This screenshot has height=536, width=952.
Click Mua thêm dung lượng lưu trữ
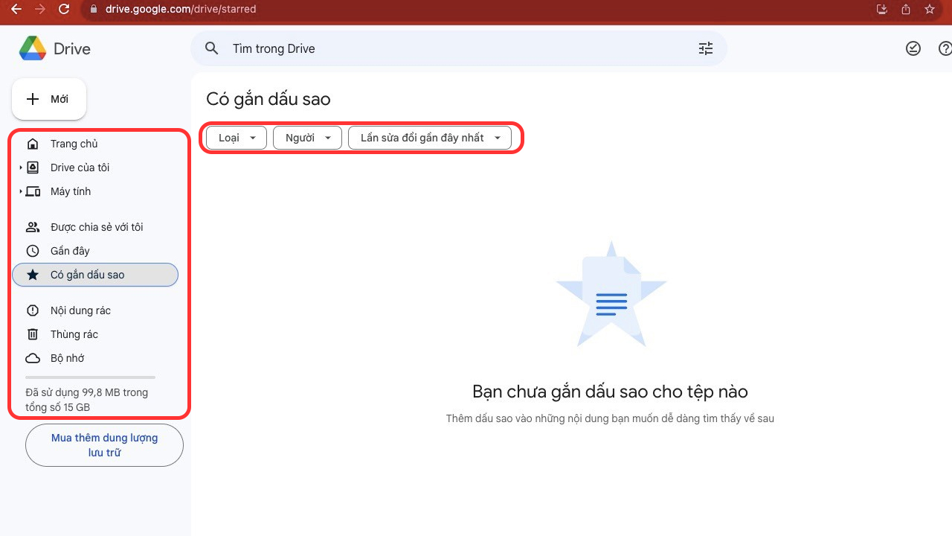click(104, 445)
